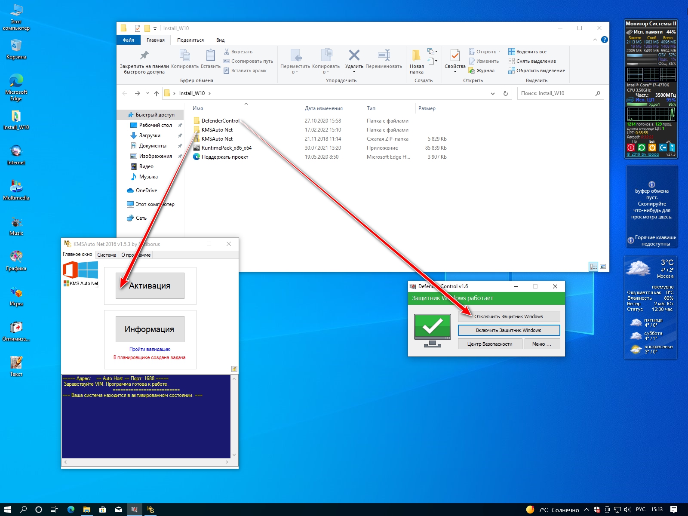The width and height of the screenshot is (688, 516).
Task: Click Explorer search field Поиск: Install_W10
Action: [560, 93]
